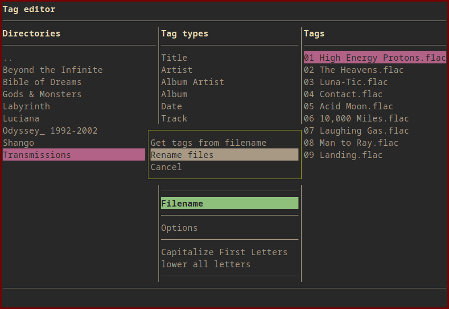Select the 07 Laughing Gas.flac file
The width and height of the screenshot is (449, 309).
pos(357,130)
